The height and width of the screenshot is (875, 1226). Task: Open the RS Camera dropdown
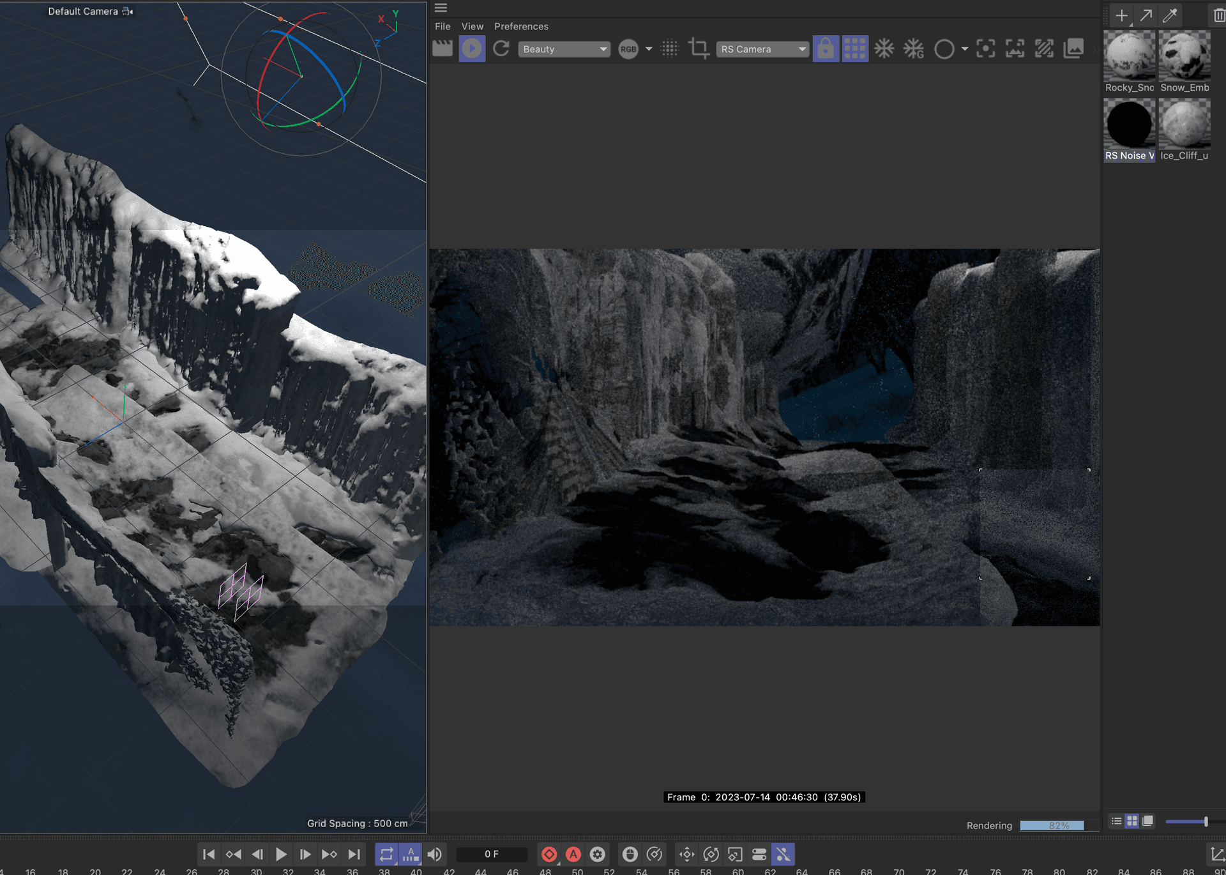click(762, 49)
